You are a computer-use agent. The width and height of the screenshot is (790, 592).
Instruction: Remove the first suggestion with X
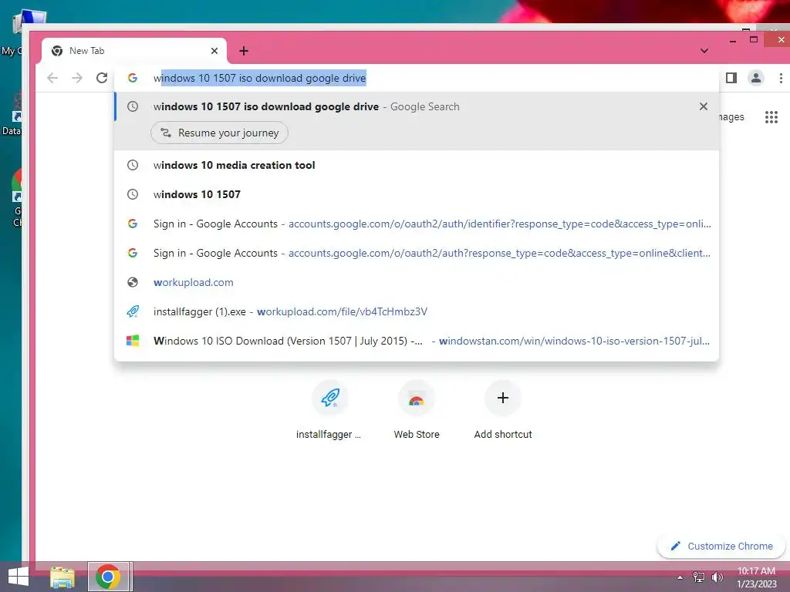(x=704, y=106)
